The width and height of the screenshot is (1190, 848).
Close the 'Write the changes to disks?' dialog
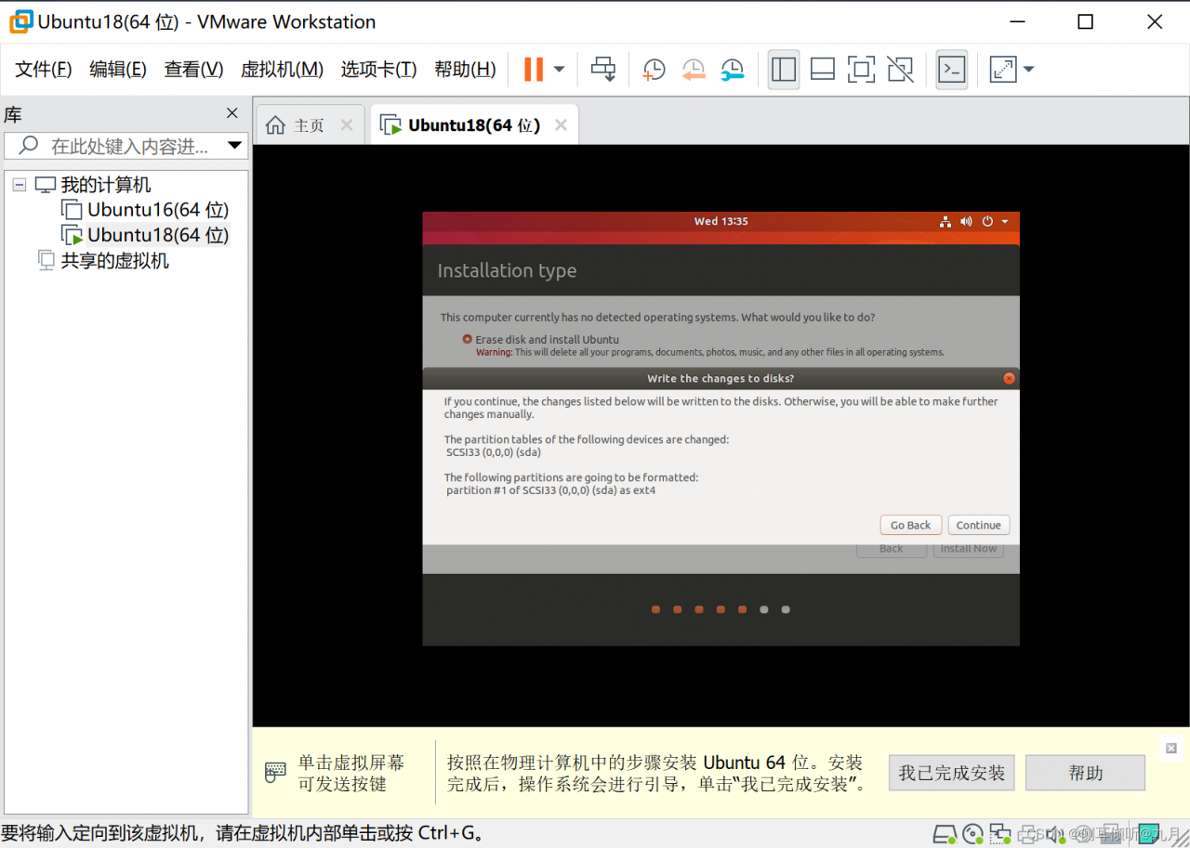coord(1009,378)
